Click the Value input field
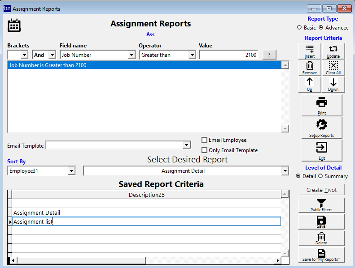355x268 pixels. (229, 55)
